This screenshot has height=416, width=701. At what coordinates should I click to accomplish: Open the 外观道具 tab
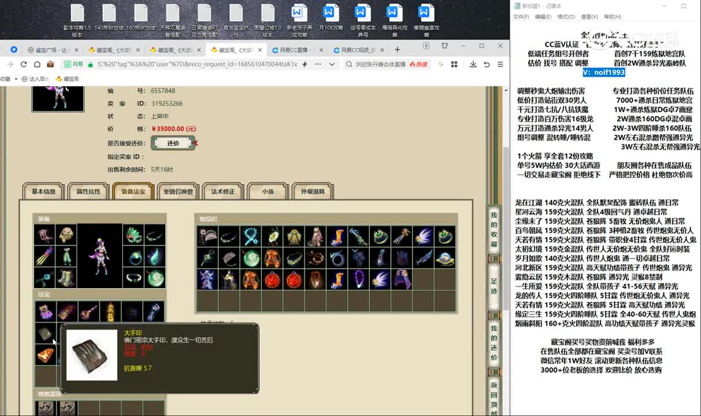coord(313,191)
